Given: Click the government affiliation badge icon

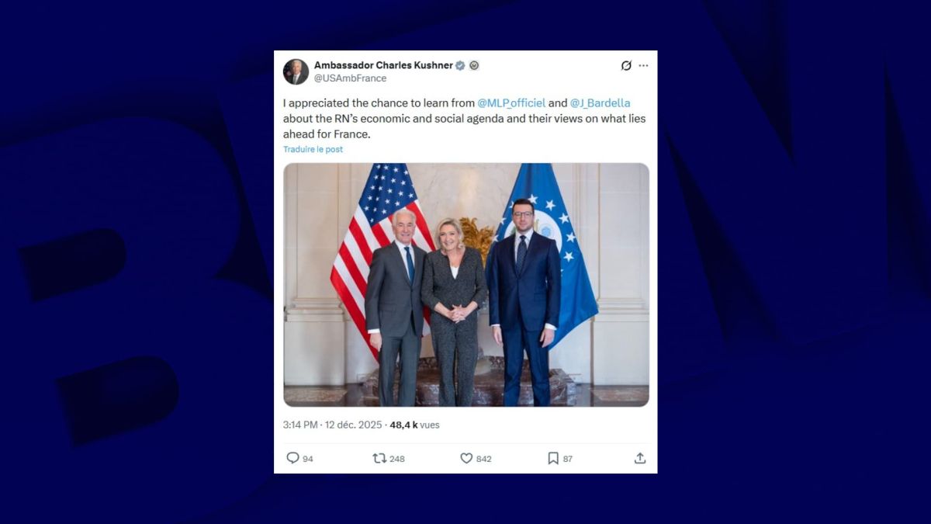Looking at the screenshot, I should [x=474, y=66].
